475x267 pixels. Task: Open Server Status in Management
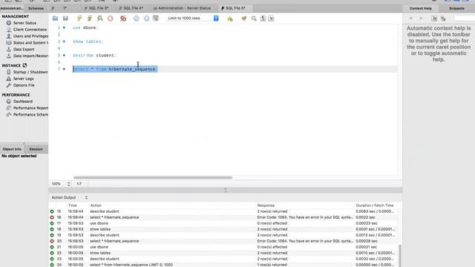24,23
